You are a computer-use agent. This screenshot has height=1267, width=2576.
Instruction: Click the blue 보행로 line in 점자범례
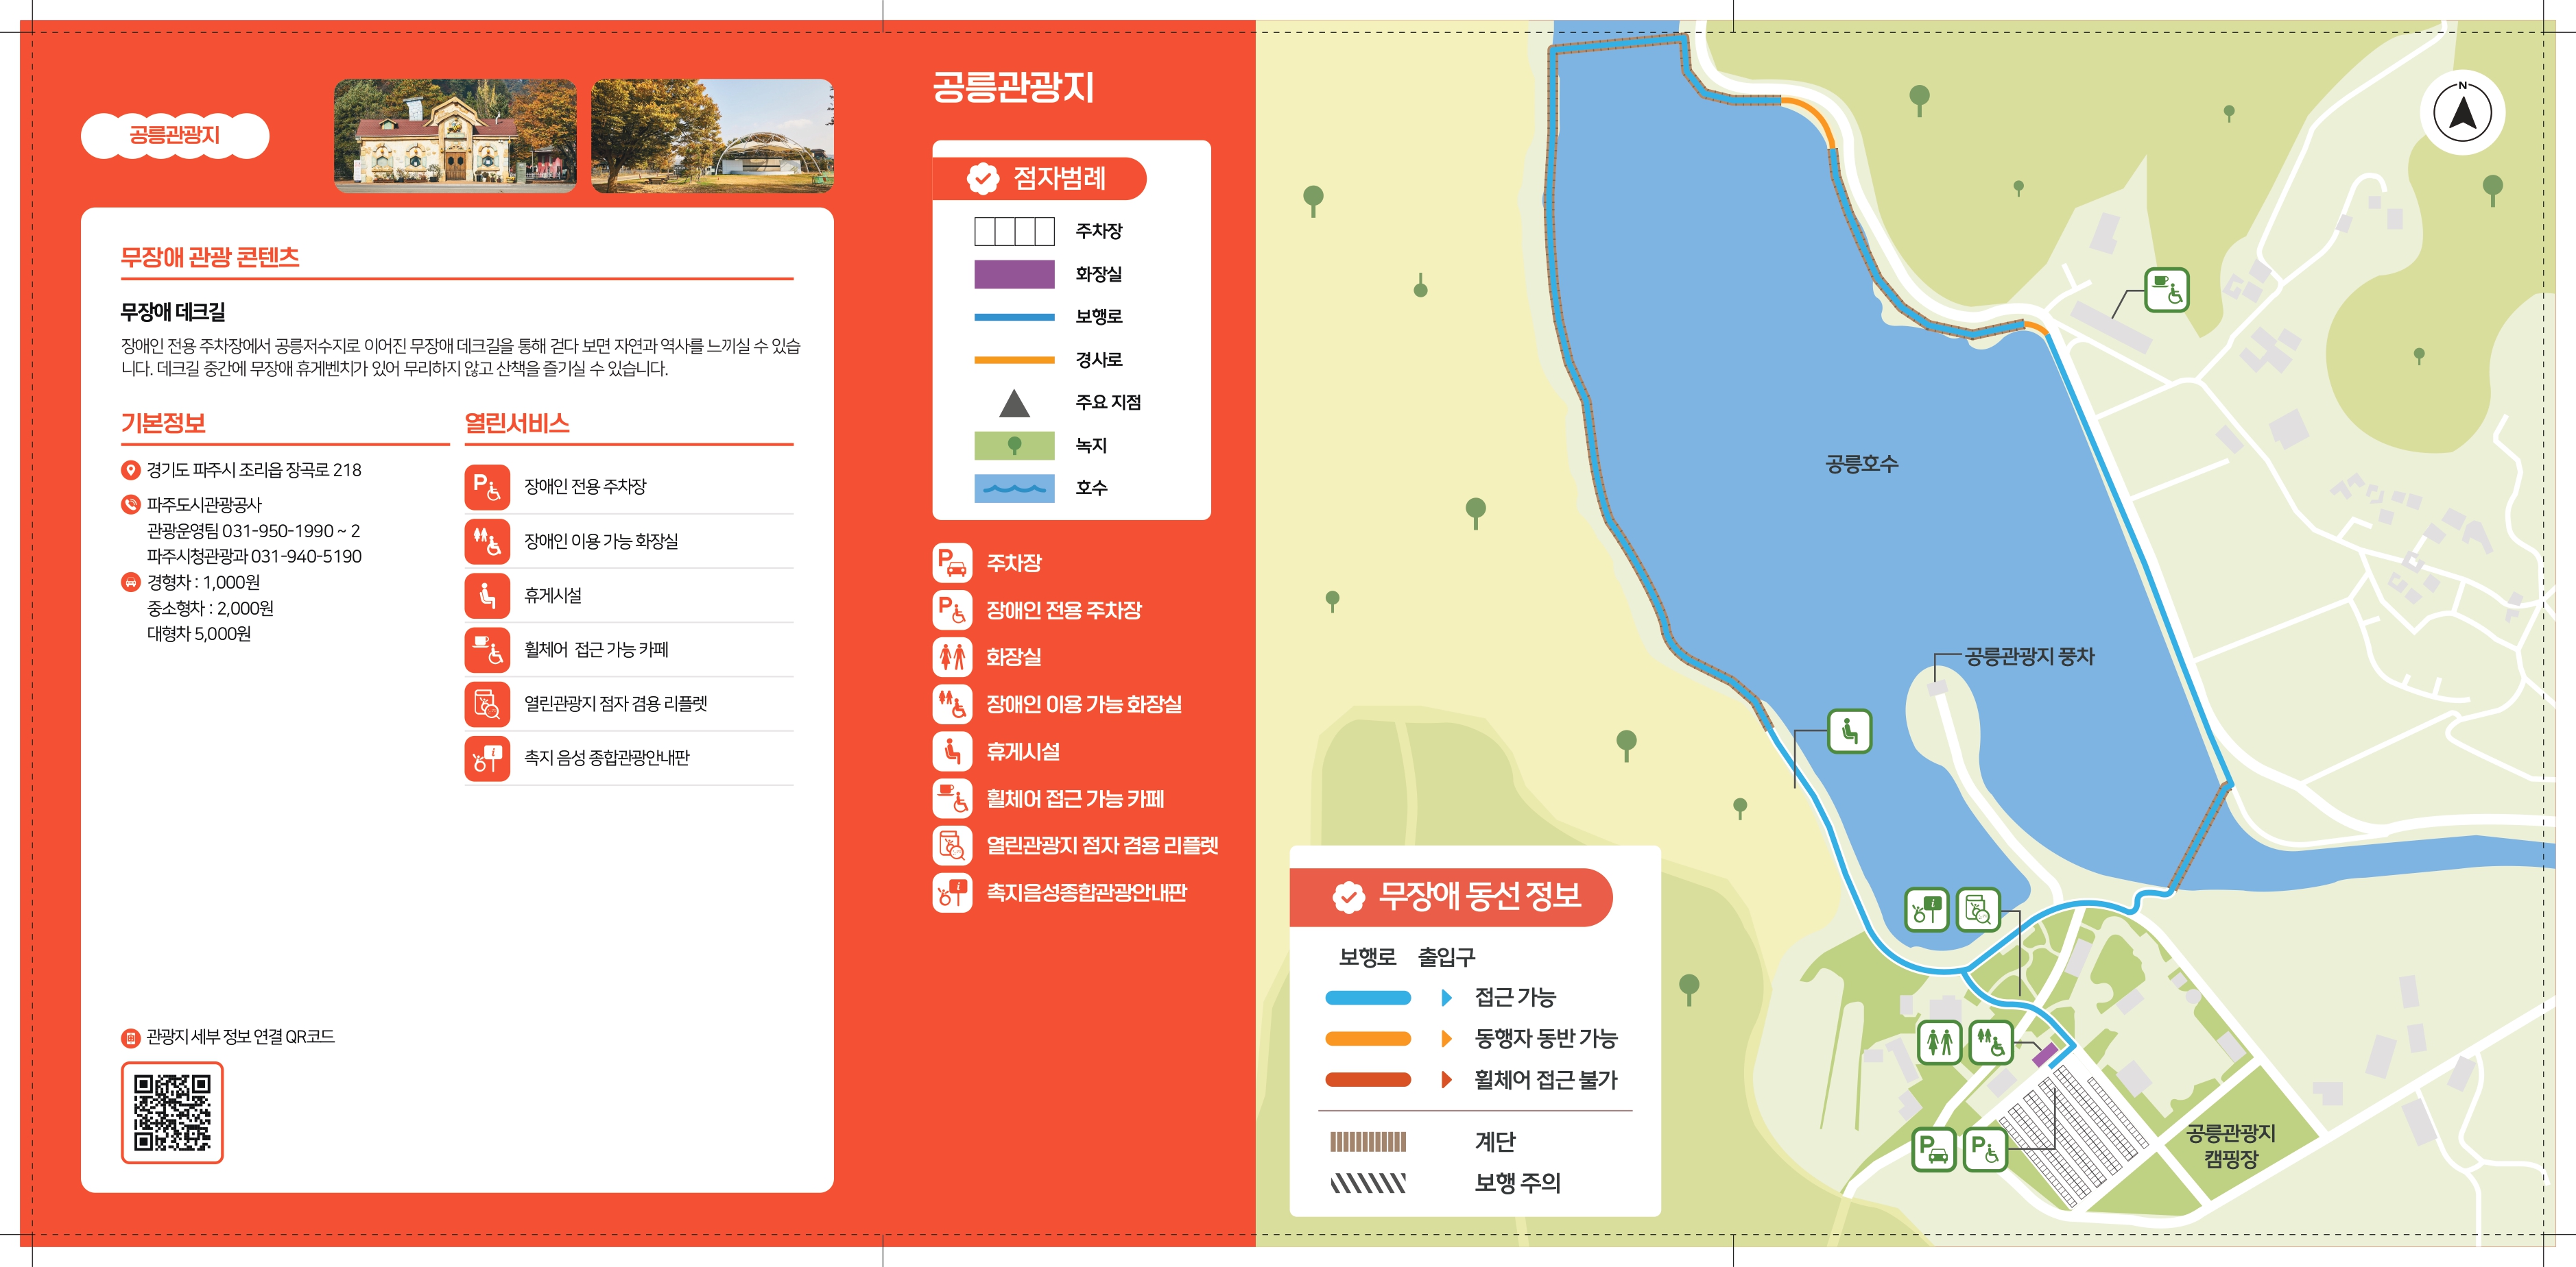tap(1014, 317)
